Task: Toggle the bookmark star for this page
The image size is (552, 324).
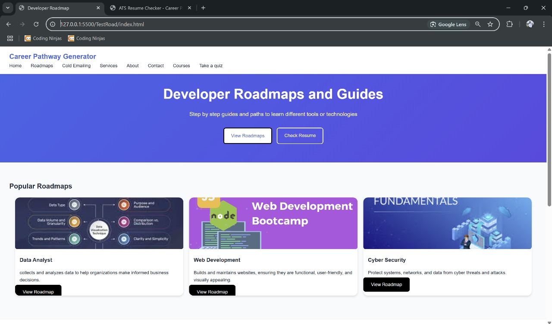Action: (490, 24)
